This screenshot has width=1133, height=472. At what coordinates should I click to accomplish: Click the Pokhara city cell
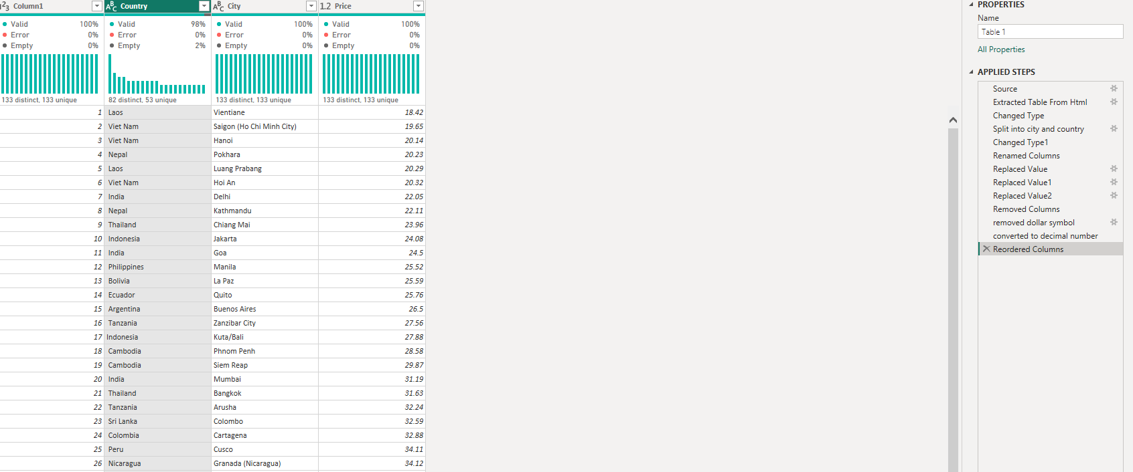[x=265, y=154]
